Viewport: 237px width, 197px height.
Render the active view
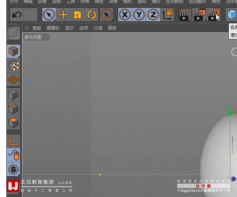pos(186,15)
